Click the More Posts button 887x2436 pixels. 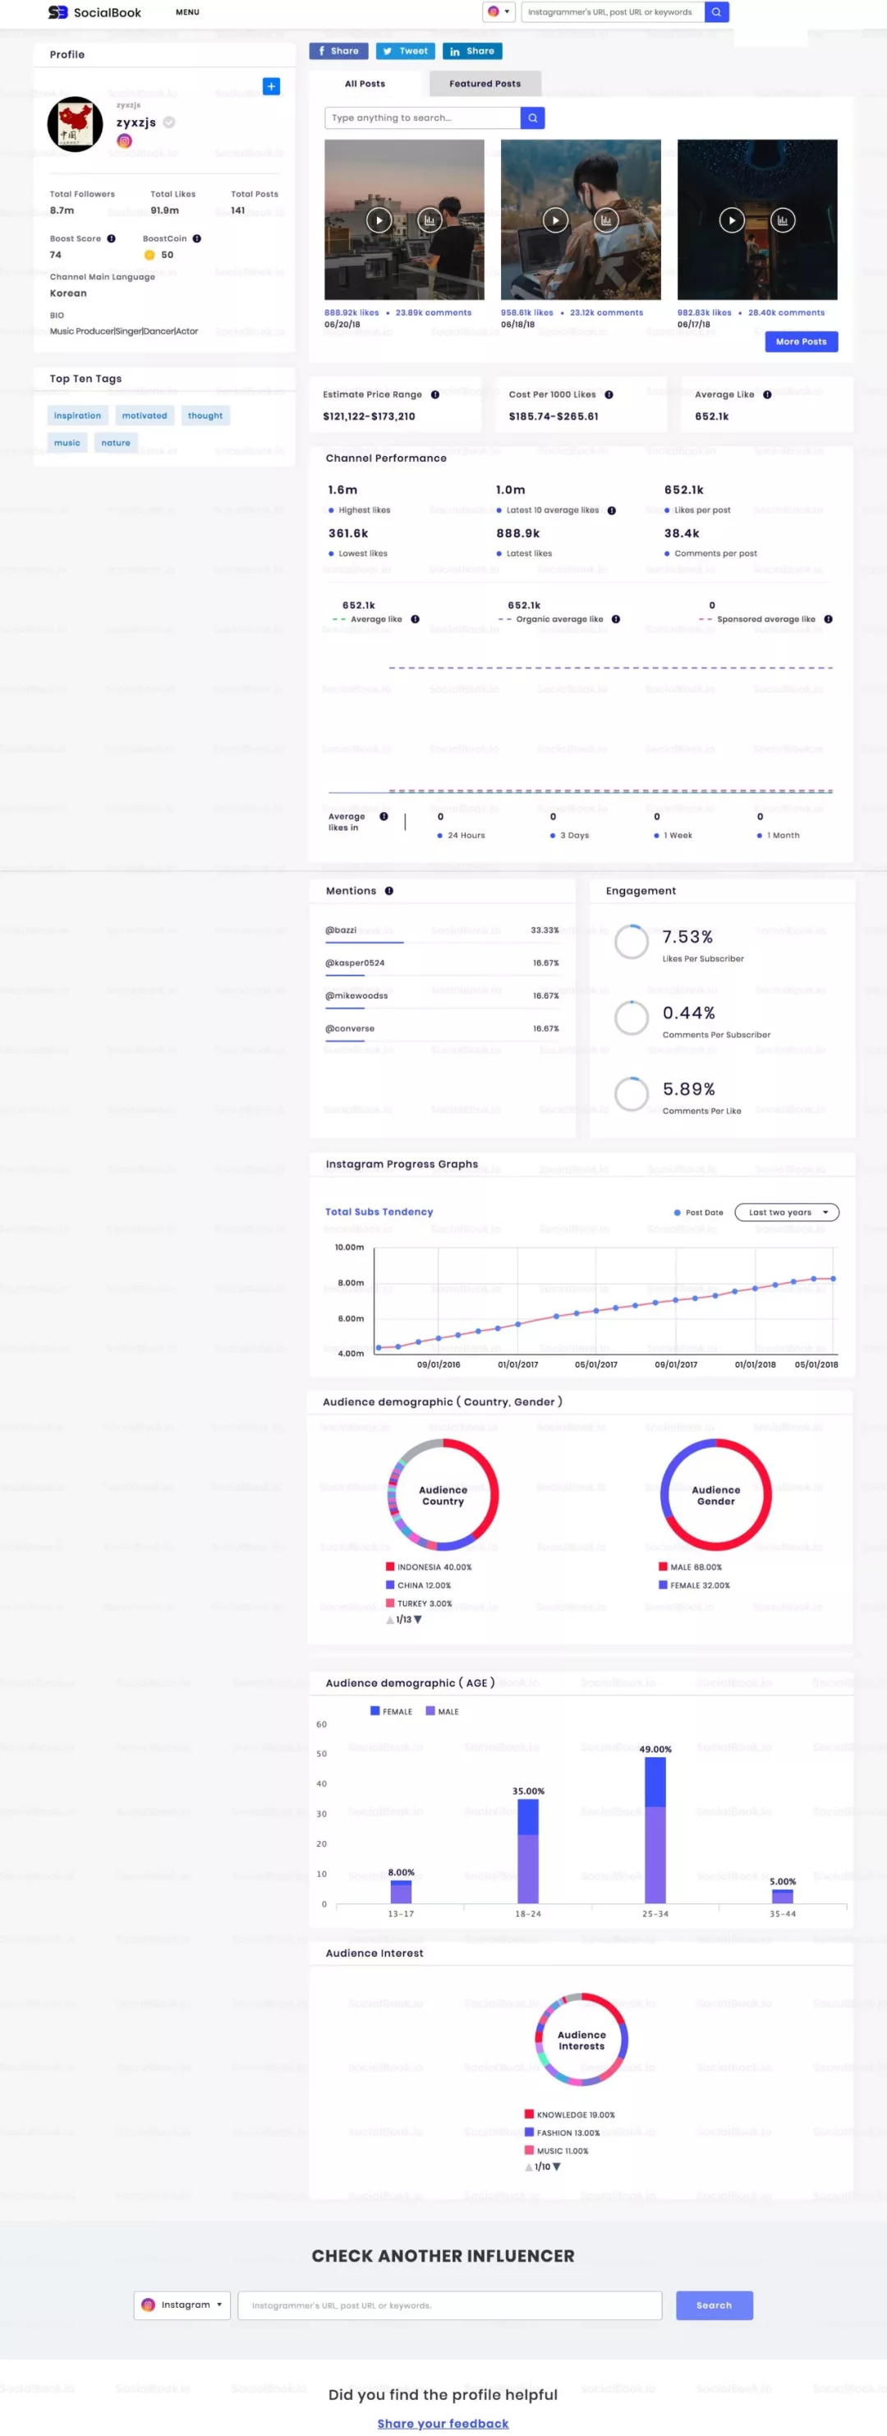tap(801, 341)
